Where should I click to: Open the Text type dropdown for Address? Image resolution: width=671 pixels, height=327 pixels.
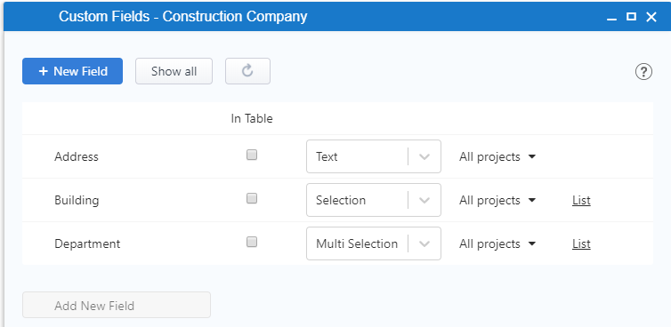(374, 156)
